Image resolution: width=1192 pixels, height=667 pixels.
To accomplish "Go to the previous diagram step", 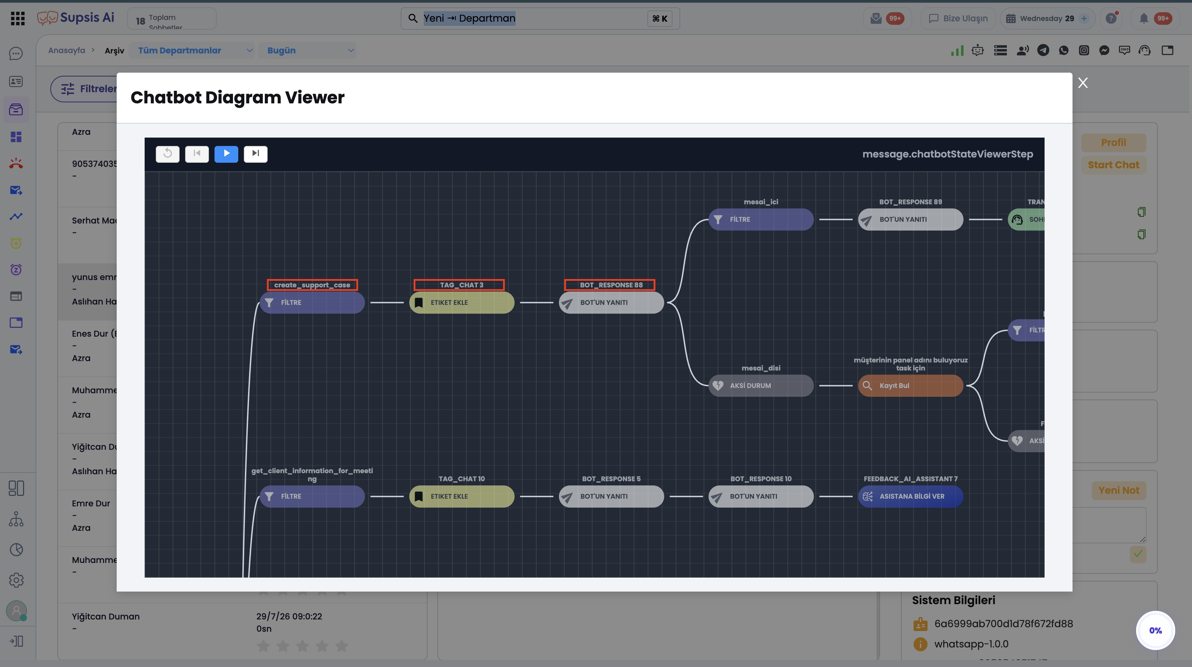I will [x=197, y=154].
